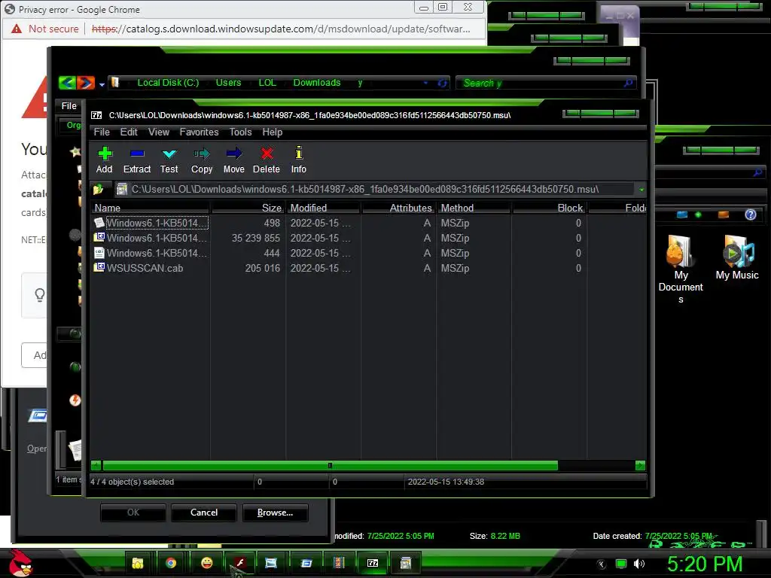Viewport: 771px width, 578px height.
Task: Go to Users breadcrumb in Explorer
Action: [229, 83]
